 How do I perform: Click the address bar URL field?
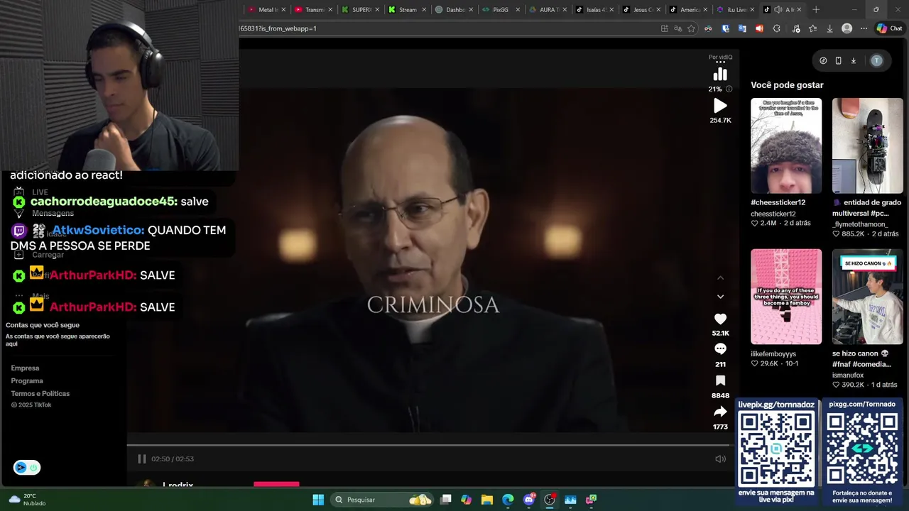coord(447,28)
